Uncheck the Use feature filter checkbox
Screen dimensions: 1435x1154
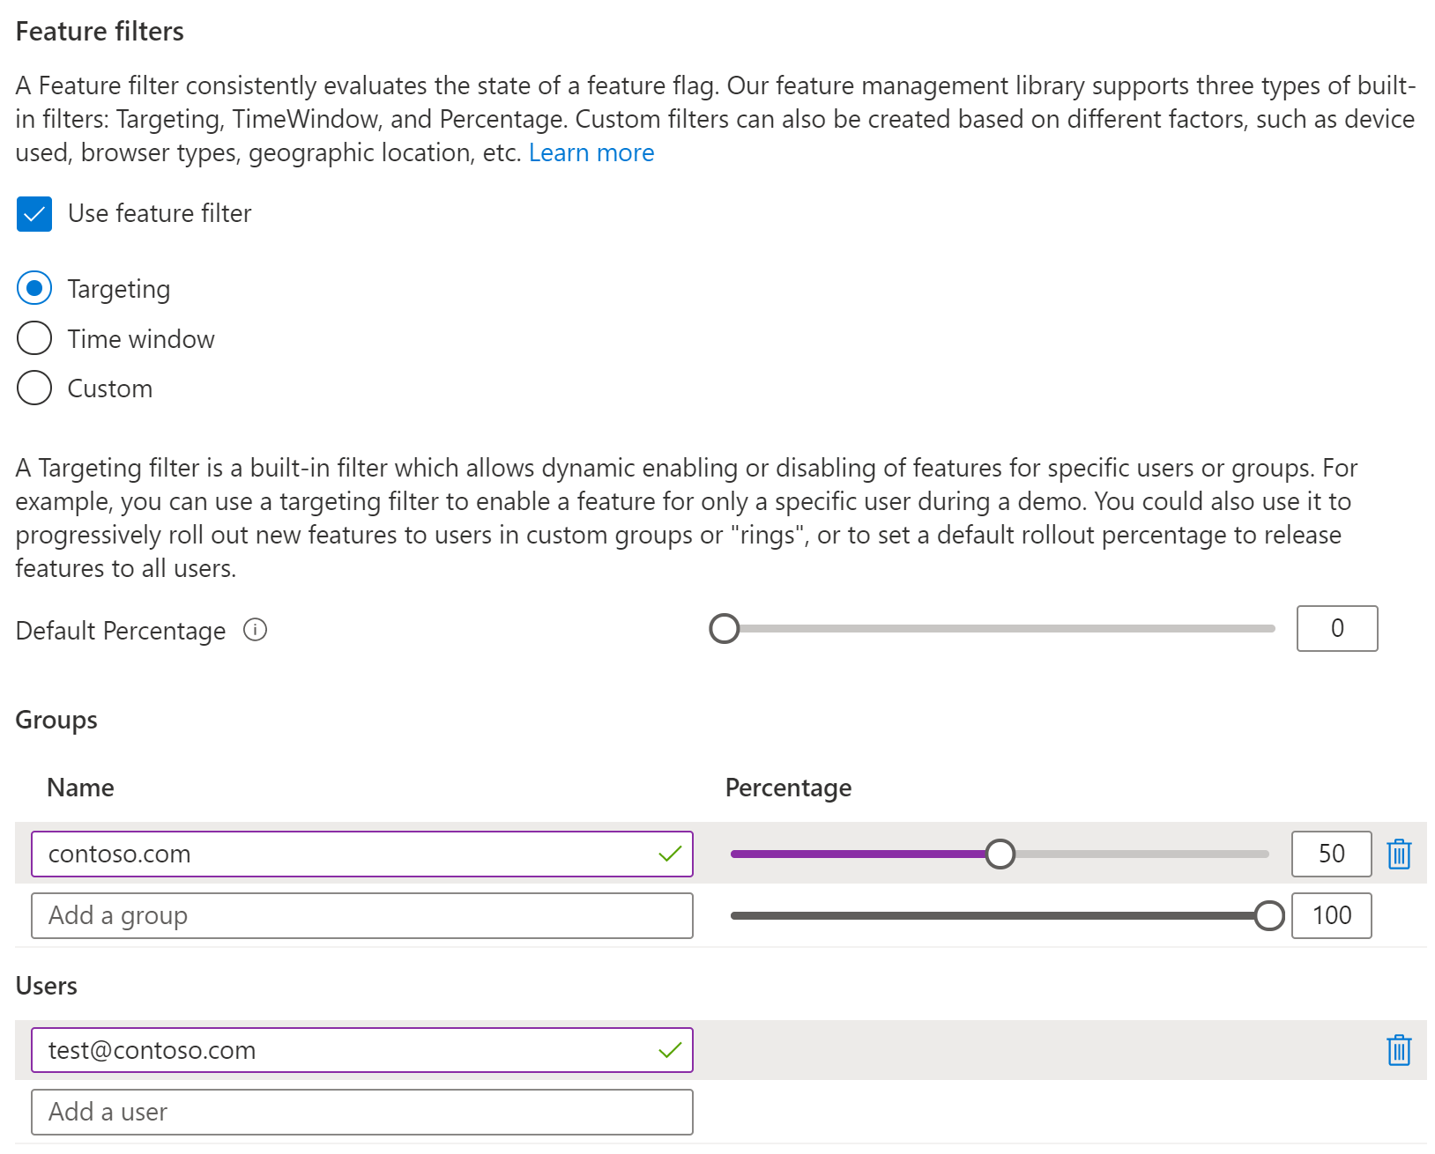click(34, 214)
